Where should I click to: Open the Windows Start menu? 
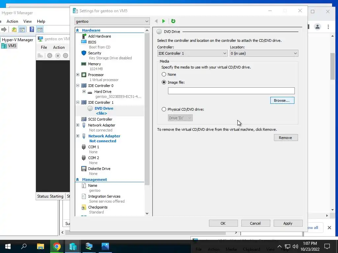point(8,246)
